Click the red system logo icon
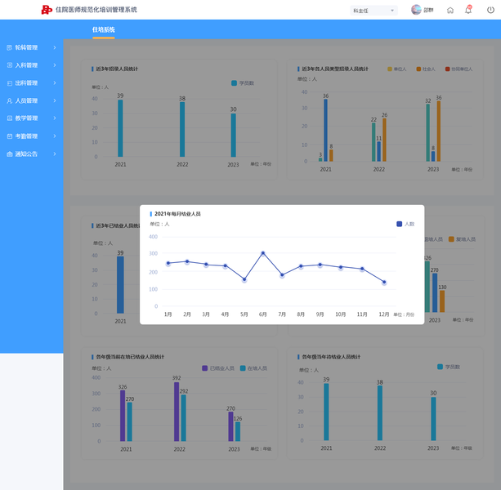This screenshot has width=501, height=490. coord(47,10)
